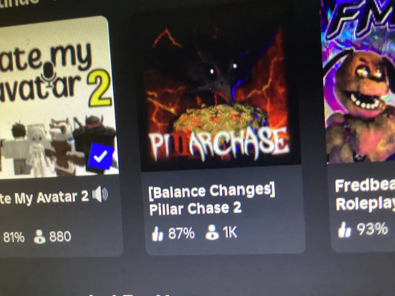Screen dimensions: 395x296
Task: Click the 87% like rating text
Action: coord(181,233)
